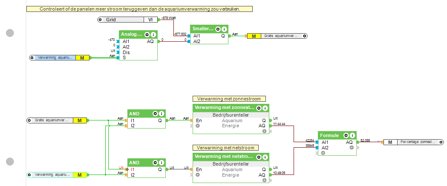Open gear on Verwarming met zonnest... block header

[259, 108]
